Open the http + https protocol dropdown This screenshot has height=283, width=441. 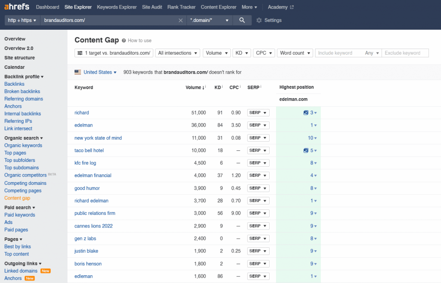tap(22, 20)
